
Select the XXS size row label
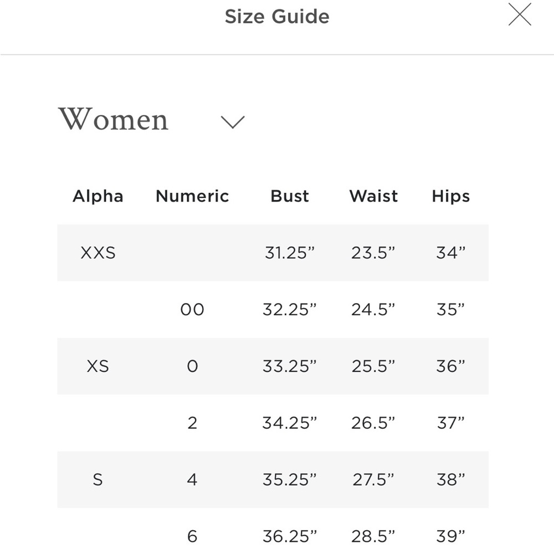coord(98,253)
